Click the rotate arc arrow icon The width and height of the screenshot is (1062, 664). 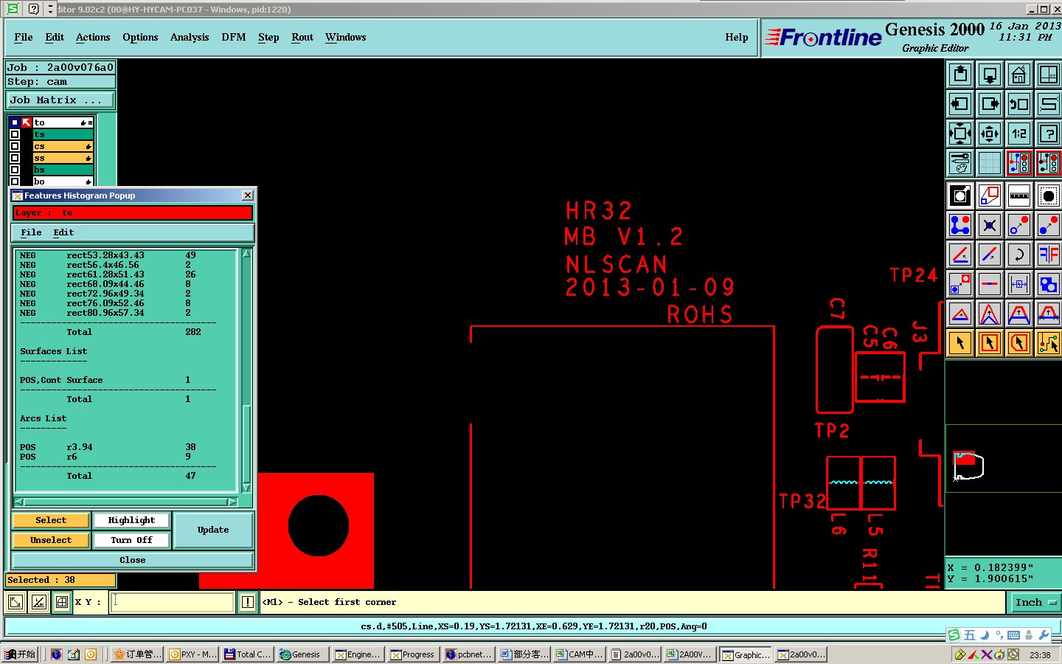click(1019, 255)
